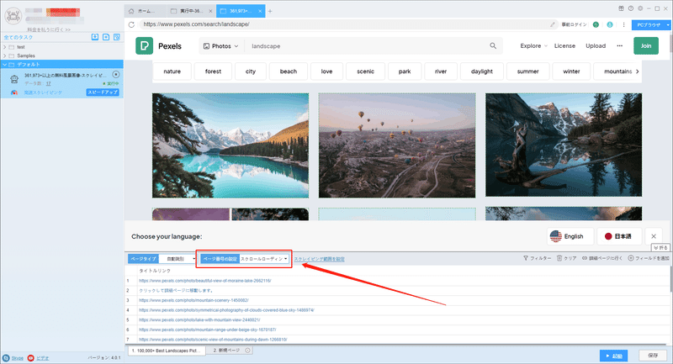The image size is (673, 364).
Task: Choose English language
Action: [x=570, y=236]
